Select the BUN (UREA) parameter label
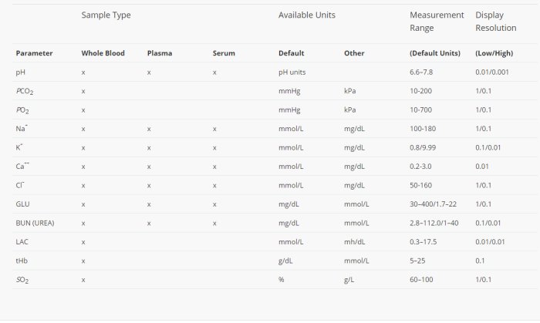The height and width of the screenshot is (323, 540). (x=37, y=223)
